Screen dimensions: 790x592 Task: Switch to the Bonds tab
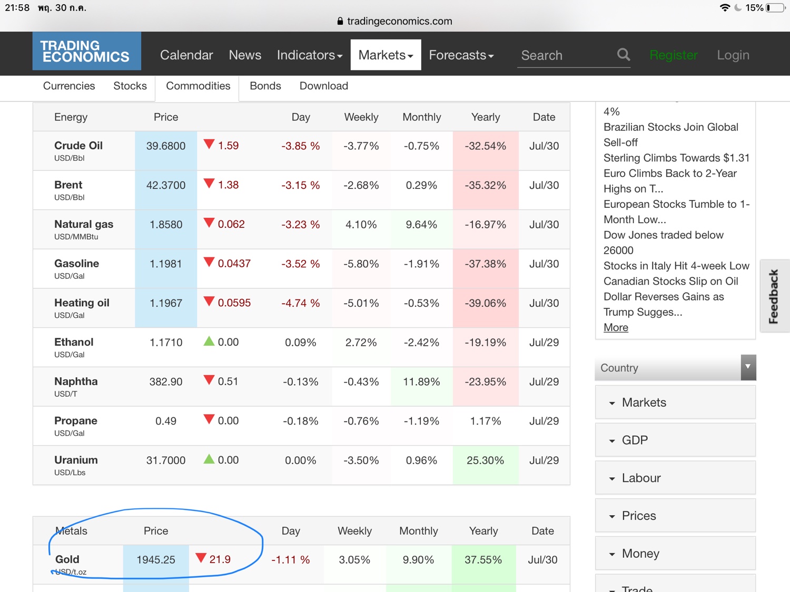265,86
